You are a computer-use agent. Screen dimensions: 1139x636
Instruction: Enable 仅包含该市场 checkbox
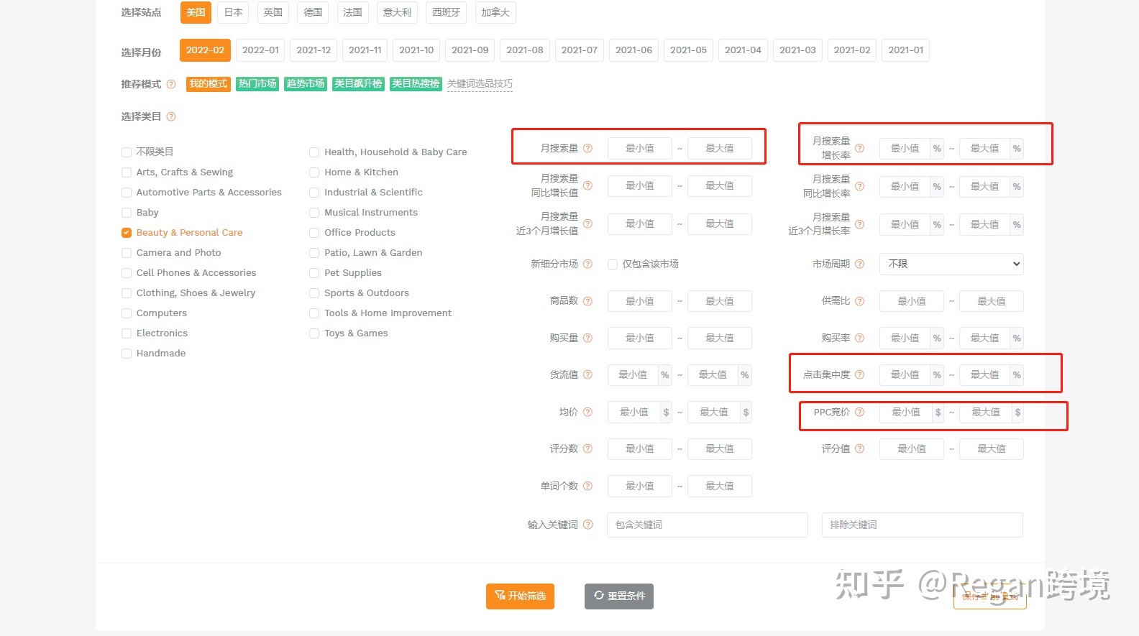click(x=613, y=264)
